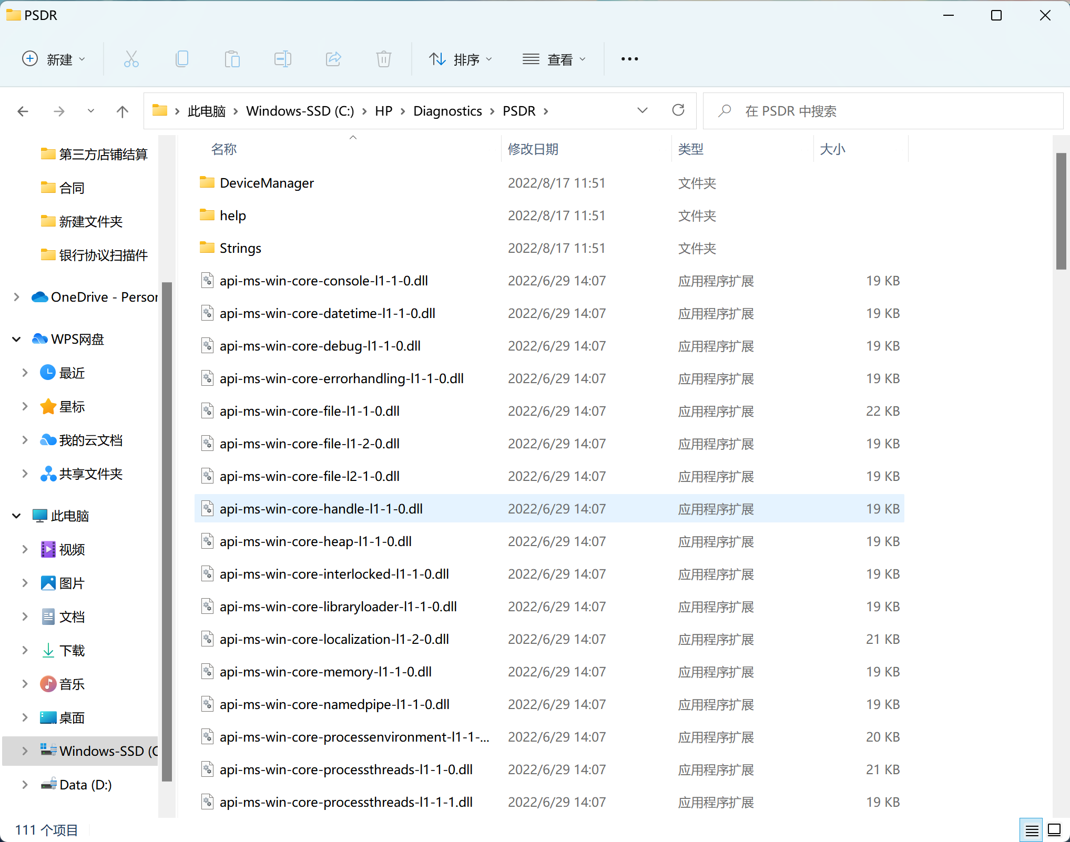Navigate back with the back arrow
The width and height of the screenshot is (1070, 842).
click(23, 111)
